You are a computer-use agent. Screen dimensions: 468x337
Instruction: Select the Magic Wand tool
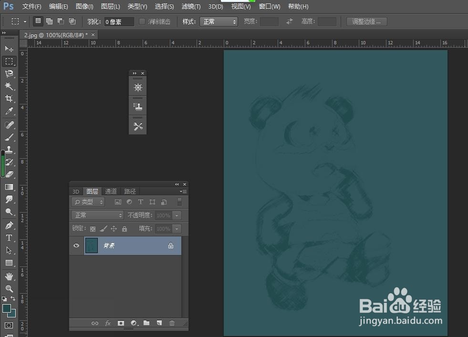click(9, 86)
